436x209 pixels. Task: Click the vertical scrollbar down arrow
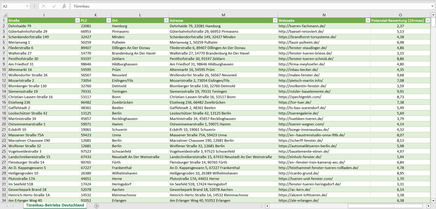(433, 201)
